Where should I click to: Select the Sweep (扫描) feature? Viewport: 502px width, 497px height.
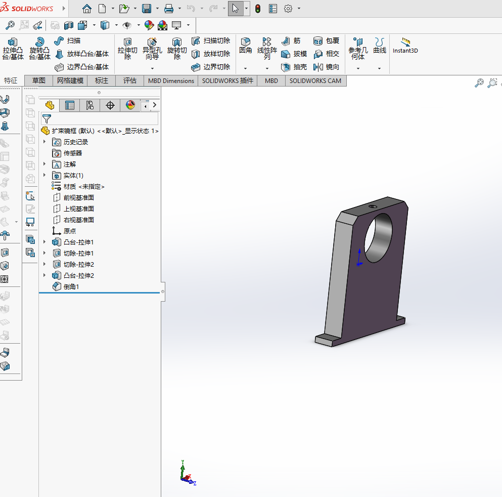(x=67, y=40)
